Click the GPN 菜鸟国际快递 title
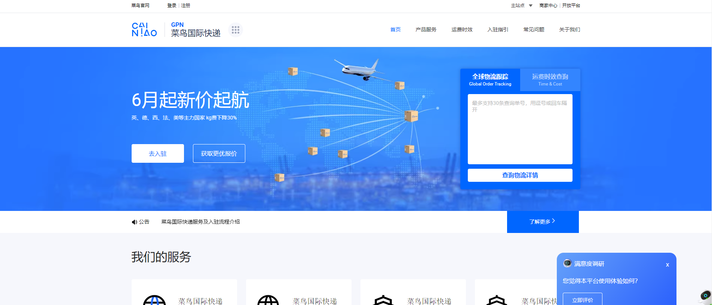Screen dimensions: 712x305 [196, 29]
